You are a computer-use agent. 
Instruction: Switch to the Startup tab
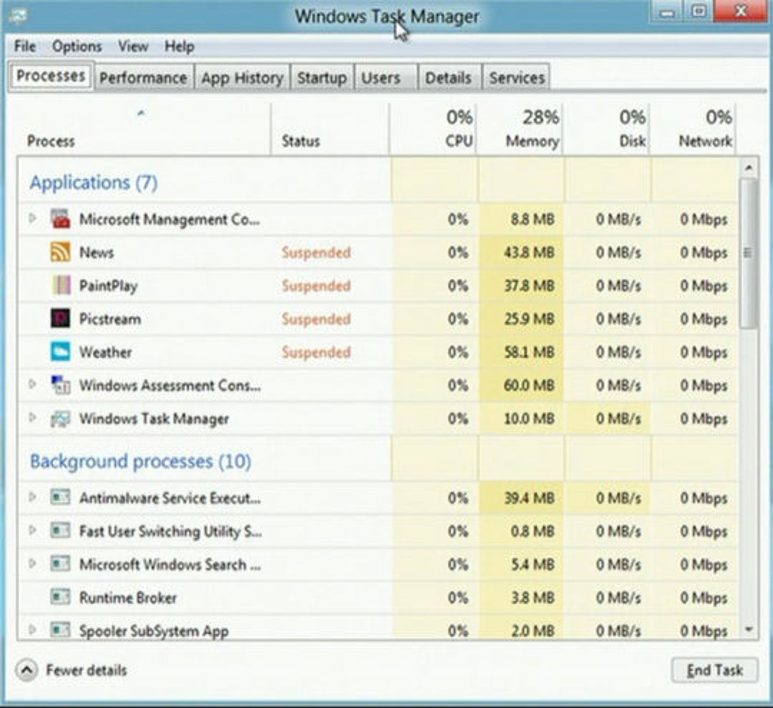click(322, 78)
